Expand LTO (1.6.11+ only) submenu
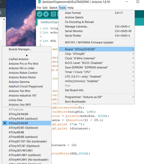 click(x=96, y=77)
